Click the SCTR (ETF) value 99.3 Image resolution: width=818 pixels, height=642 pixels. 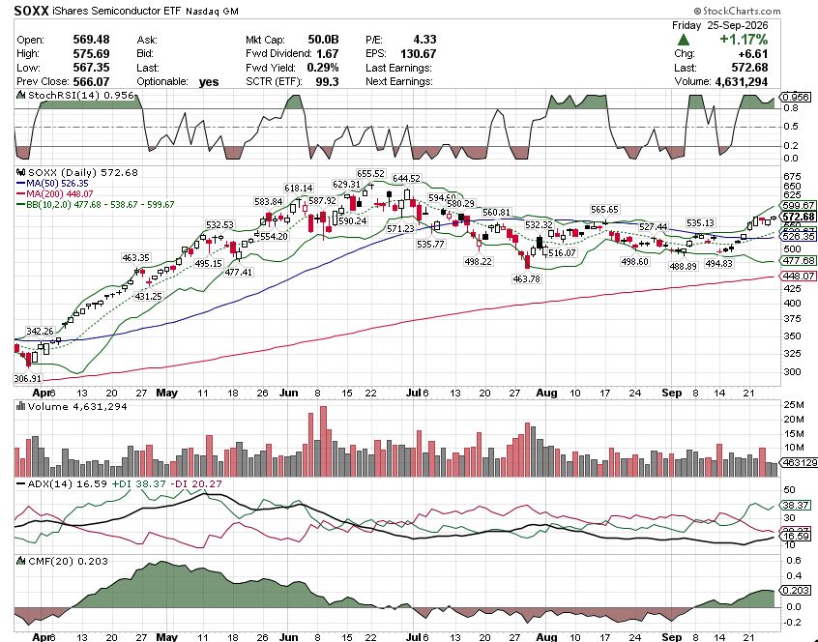[327, 81]
